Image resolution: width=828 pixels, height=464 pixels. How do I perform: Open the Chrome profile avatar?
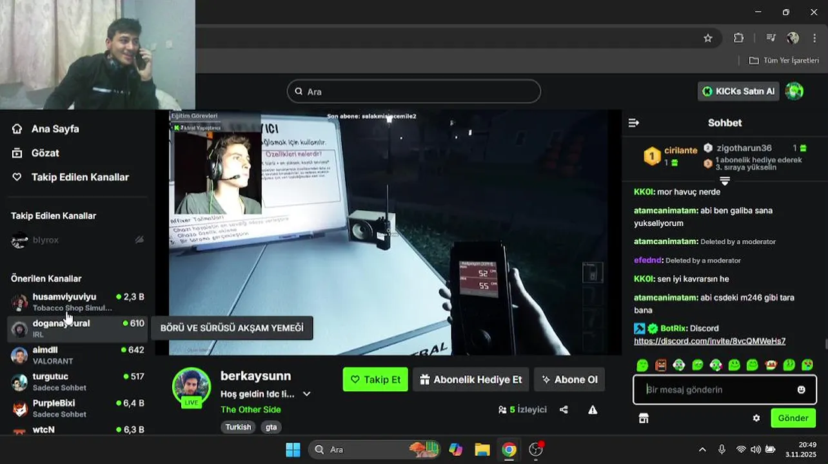(793, 38)
